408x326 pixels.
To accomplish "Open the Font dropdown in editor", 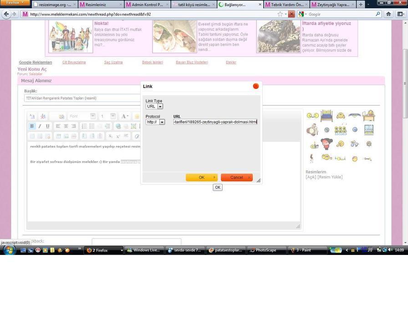I will (x=82, y=116).
